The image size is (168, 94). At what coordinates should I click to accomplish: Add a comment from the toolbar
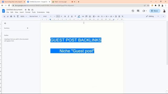point(86,16)
